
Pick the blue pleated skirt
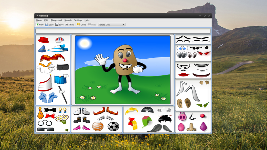(61, 79)
